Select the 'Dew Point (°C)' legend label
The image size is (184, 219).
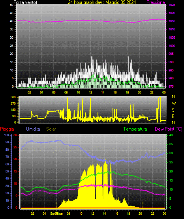[x=169, y=129]
